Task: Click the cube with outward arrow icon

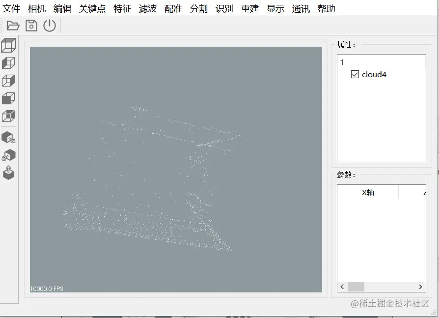Action: (8, 137)
